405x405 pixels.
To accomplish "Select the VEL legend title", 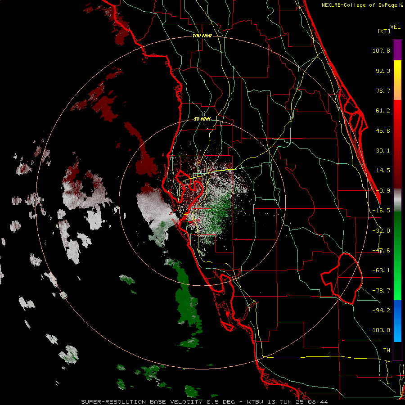I will click(x=395, y=27).
